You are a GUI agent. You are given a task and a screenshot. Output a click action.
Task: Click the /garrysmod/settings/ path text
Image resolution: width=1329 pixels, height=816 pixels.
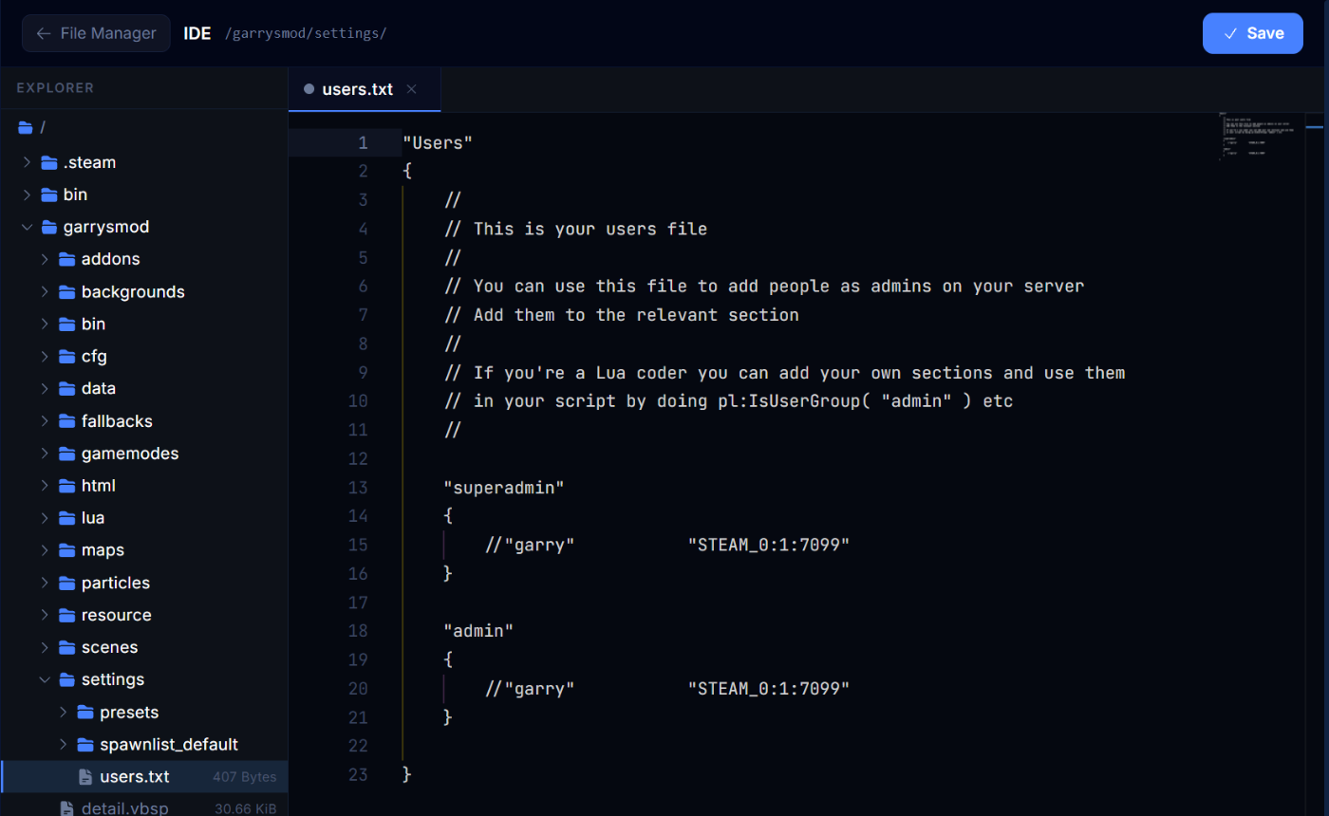point(306,33)
